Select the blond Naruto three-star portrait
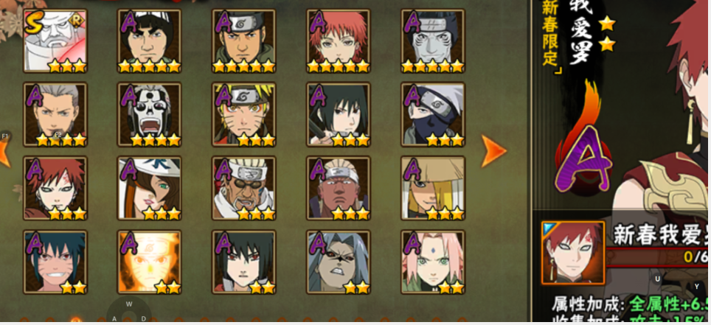 pos(244,114)
